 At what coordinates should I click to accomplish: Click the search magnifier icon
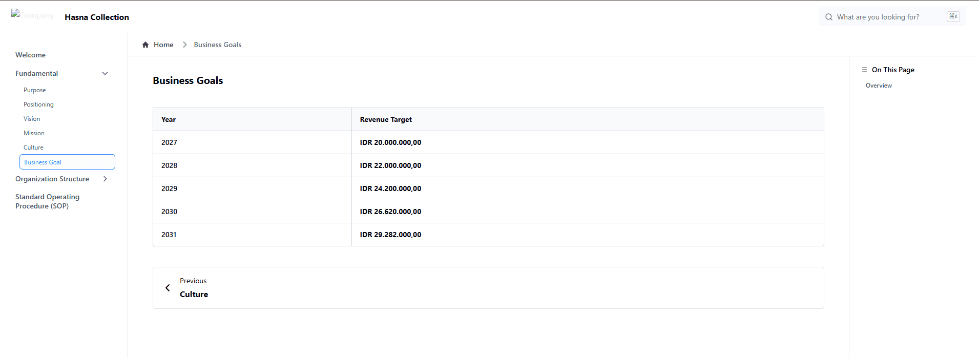click(x=828, y=17)
